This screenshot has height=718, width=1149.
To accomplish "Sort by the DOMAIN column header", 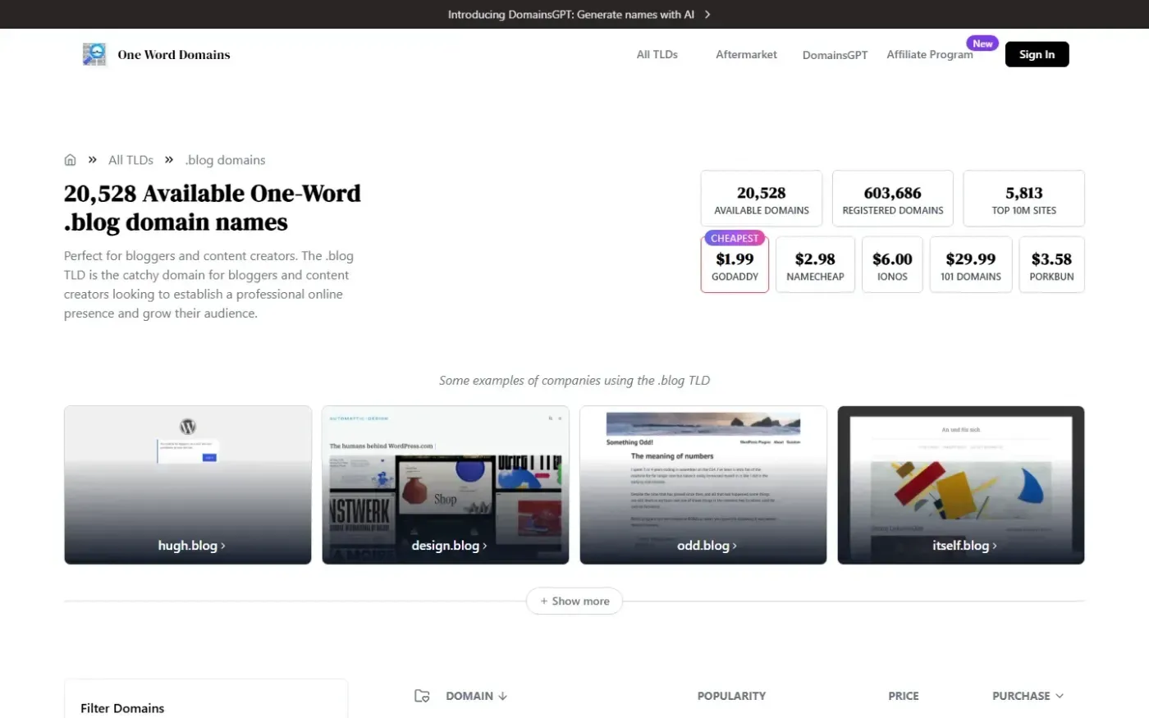I will [x=477, y=696].
